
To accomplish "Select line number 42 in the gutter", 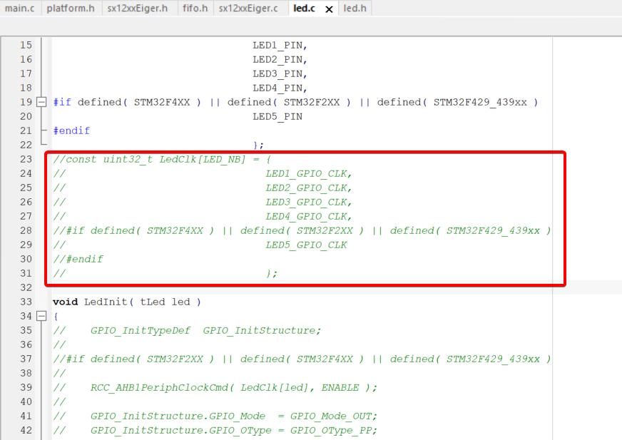I will click(x=26, y=430).
